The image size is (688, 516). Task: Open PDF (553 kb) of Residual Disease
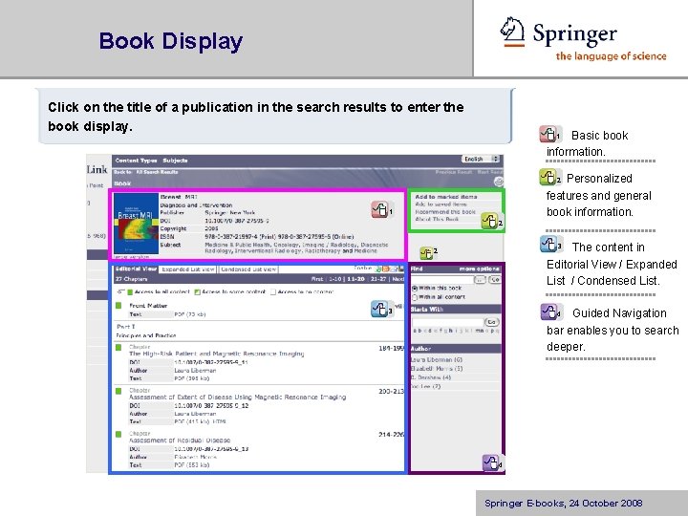192,465
